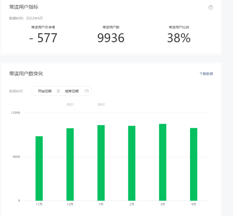Click the 常读用户比例 metric label

tap(179, 27)
